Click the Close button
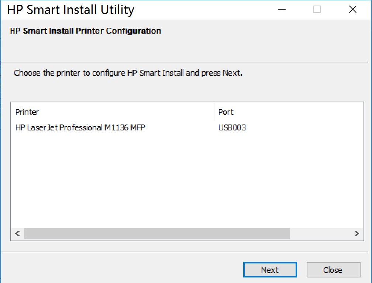This screenshot has height=283, width=372. pyautogui.click(x=333, y=270)
